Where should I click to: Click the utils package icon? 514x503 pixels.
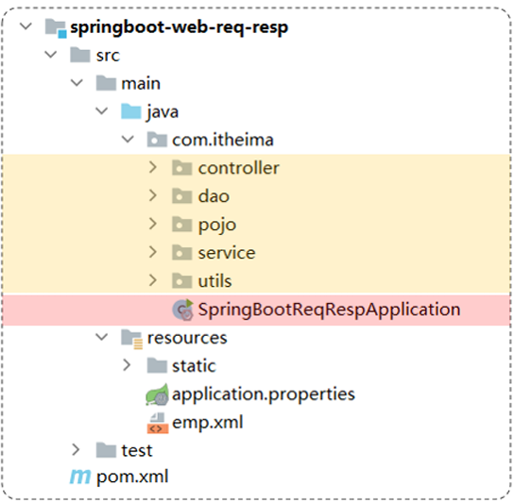(182, 280)
